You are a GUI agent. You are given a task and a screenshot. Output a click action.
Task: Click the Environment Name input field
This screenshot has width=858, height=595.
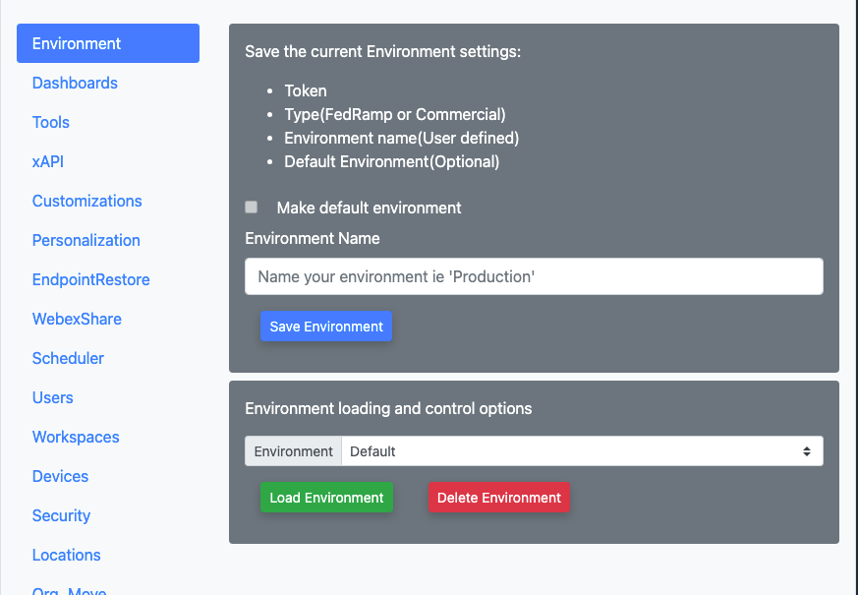tap(533, 276)
